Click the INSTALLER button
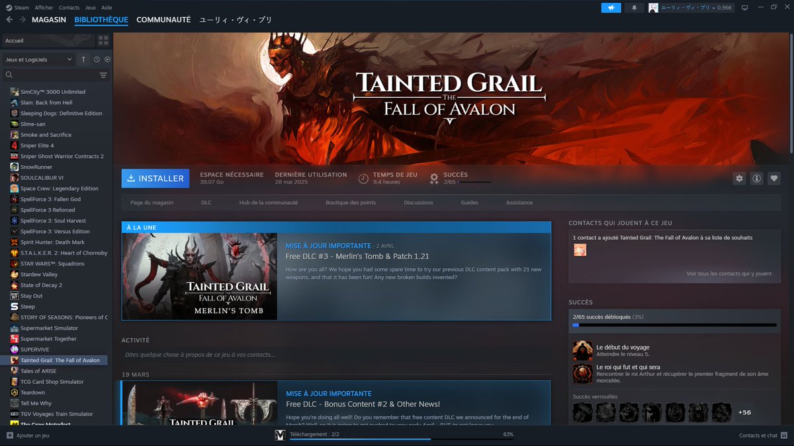Screen dimensions: 794x446 [x=155, y=178]
